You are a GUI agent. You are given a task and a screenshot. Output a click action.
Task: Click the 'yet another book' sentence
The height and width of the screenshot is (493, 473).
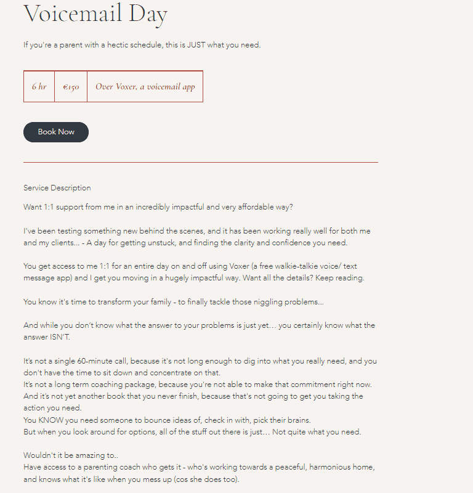coord(193,402)
